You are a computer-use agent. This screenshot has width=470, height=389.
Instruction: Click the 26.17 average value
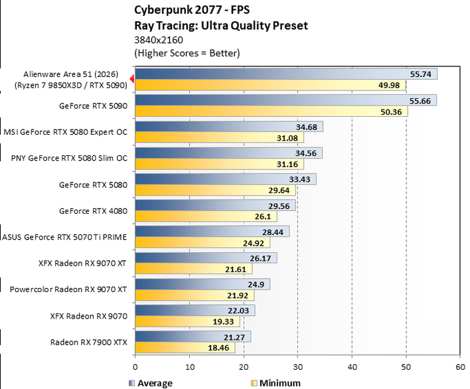pos(260,258)
